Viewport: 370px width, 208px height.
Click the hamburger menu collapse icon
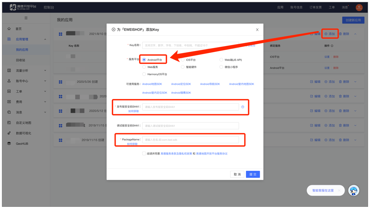tap(26, 18)
